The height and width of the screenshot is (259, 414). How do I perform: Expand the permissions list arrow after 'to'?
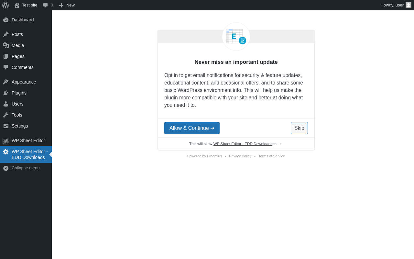point(280,144)
